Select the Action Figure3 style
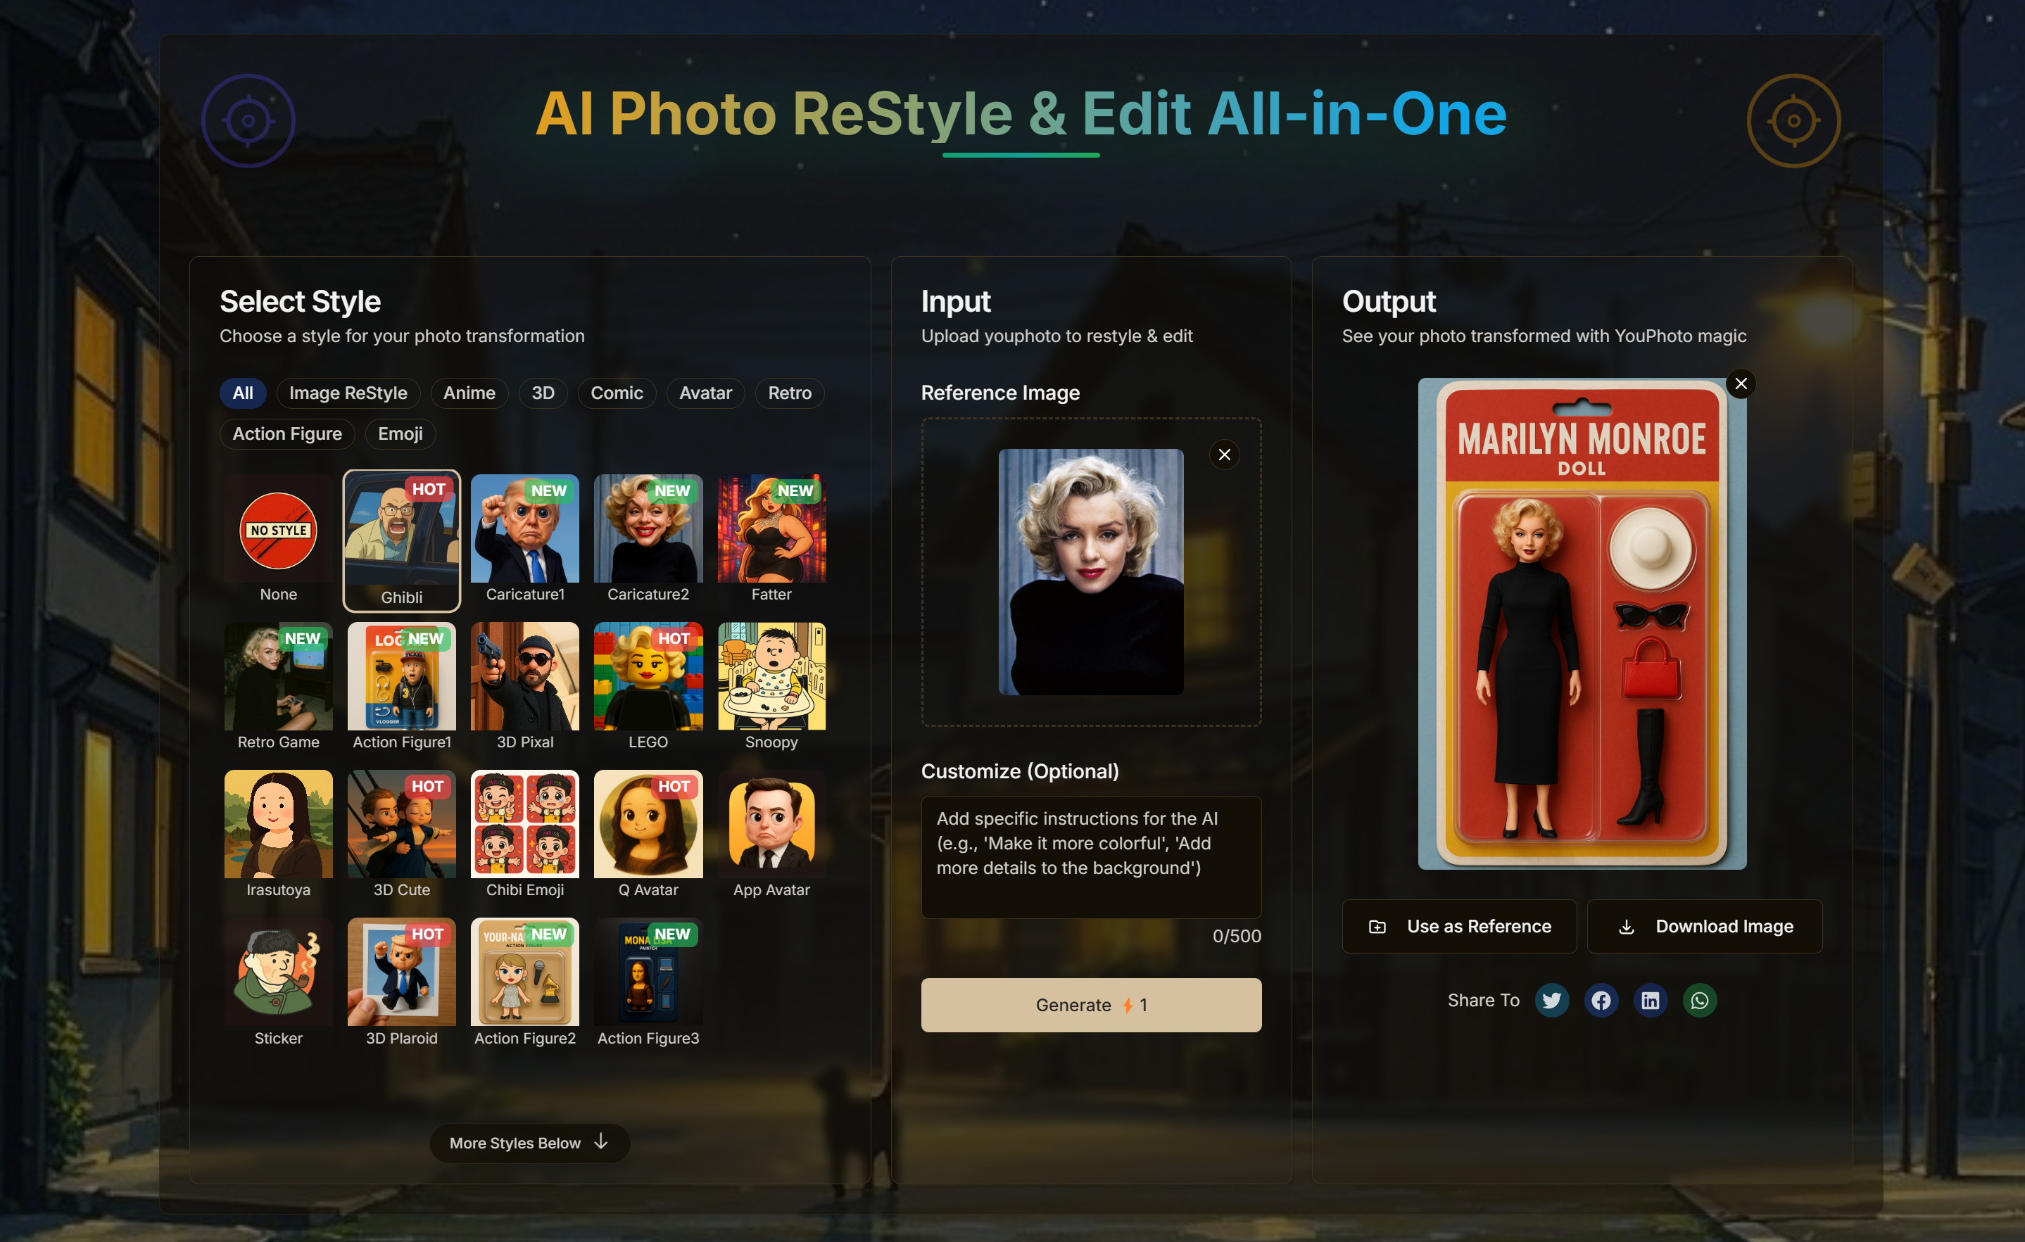 (648, 983)
